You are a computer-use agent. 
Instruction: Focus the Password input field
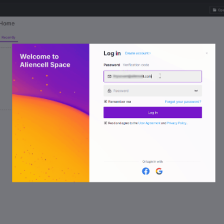pos(153,91)
